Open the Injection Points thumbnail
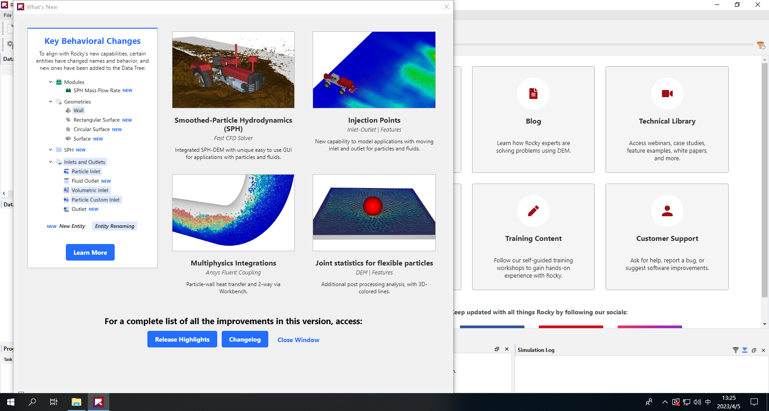The width and height of the screenshot is (769, 411). click(374, 70)
